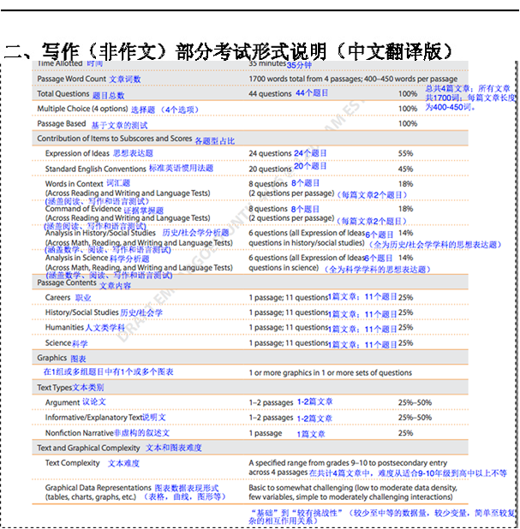Select the Multiple Choice (4 options) row
The width and height of the screenshot is (520, 529).
point(82,110)
